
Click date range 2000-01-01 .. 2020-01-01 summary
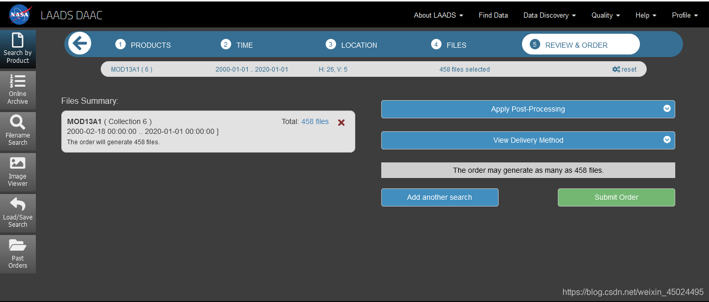point(252,69)
